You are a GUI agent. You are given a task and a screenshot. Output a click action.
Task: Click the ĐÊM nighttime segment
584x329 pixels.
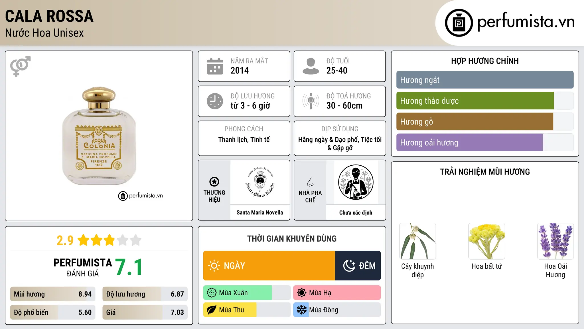tap(358, 266)
